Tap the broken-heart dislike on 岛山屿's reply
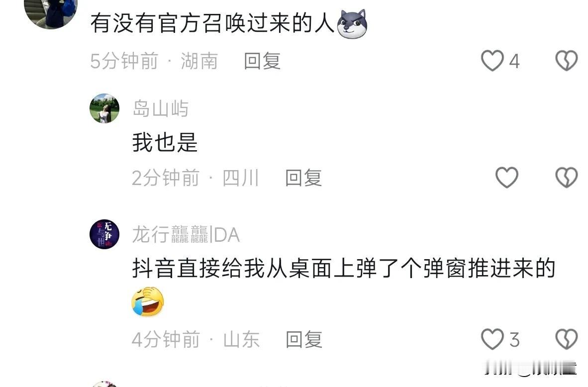The height and width of the screenshot is (387, 588). pos(566,178)
